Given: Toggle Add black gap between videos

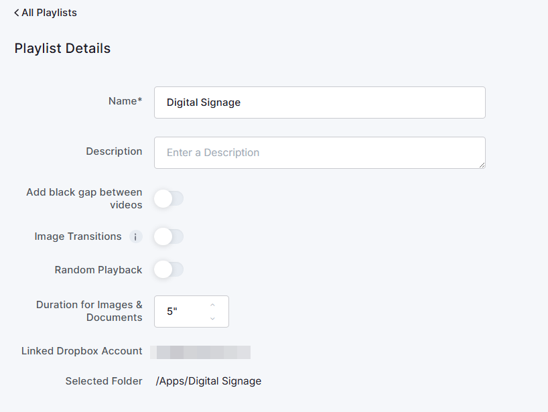Looking at the screenshot, I should pos(168,198).
